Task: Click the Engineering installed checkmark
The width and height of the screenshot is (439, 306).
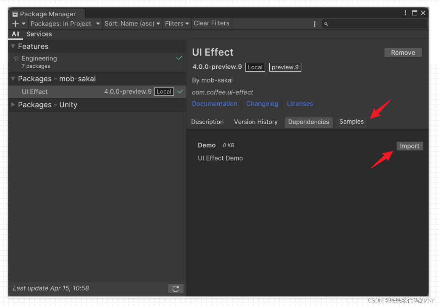Action: click(x=179, y=58)
